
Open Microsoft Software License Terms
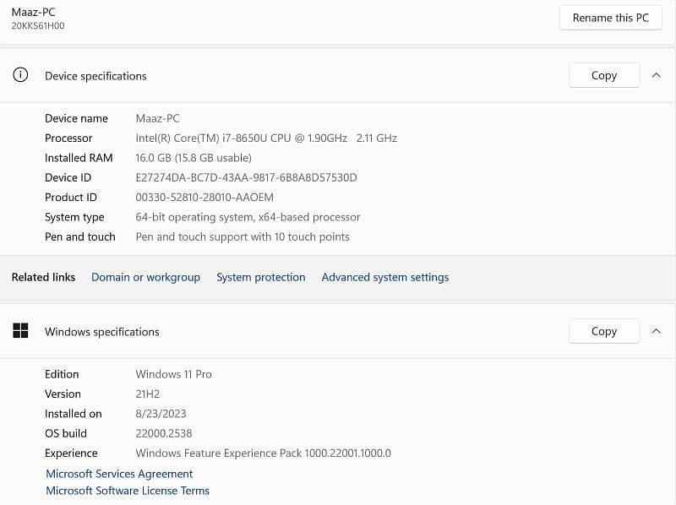128,491
